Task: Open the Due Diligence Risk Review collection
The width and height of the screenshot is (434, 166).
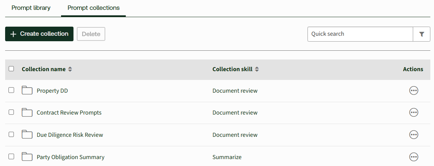Action: (x=70, y=135)
